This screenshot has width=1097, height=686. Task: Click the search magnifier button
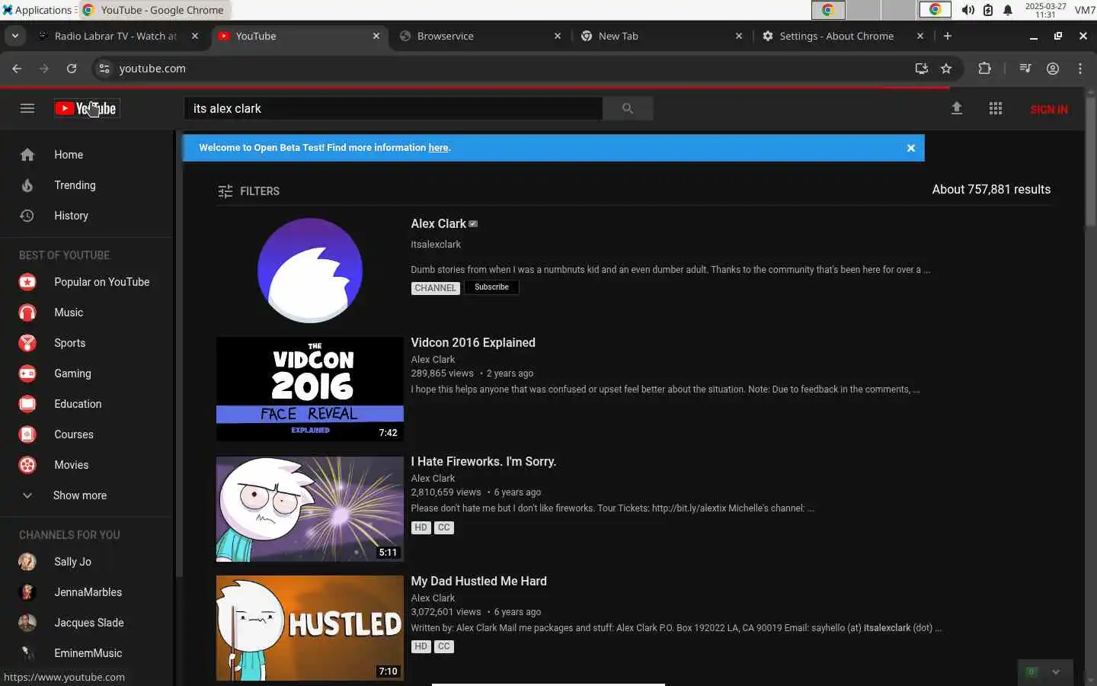[628, 108]
